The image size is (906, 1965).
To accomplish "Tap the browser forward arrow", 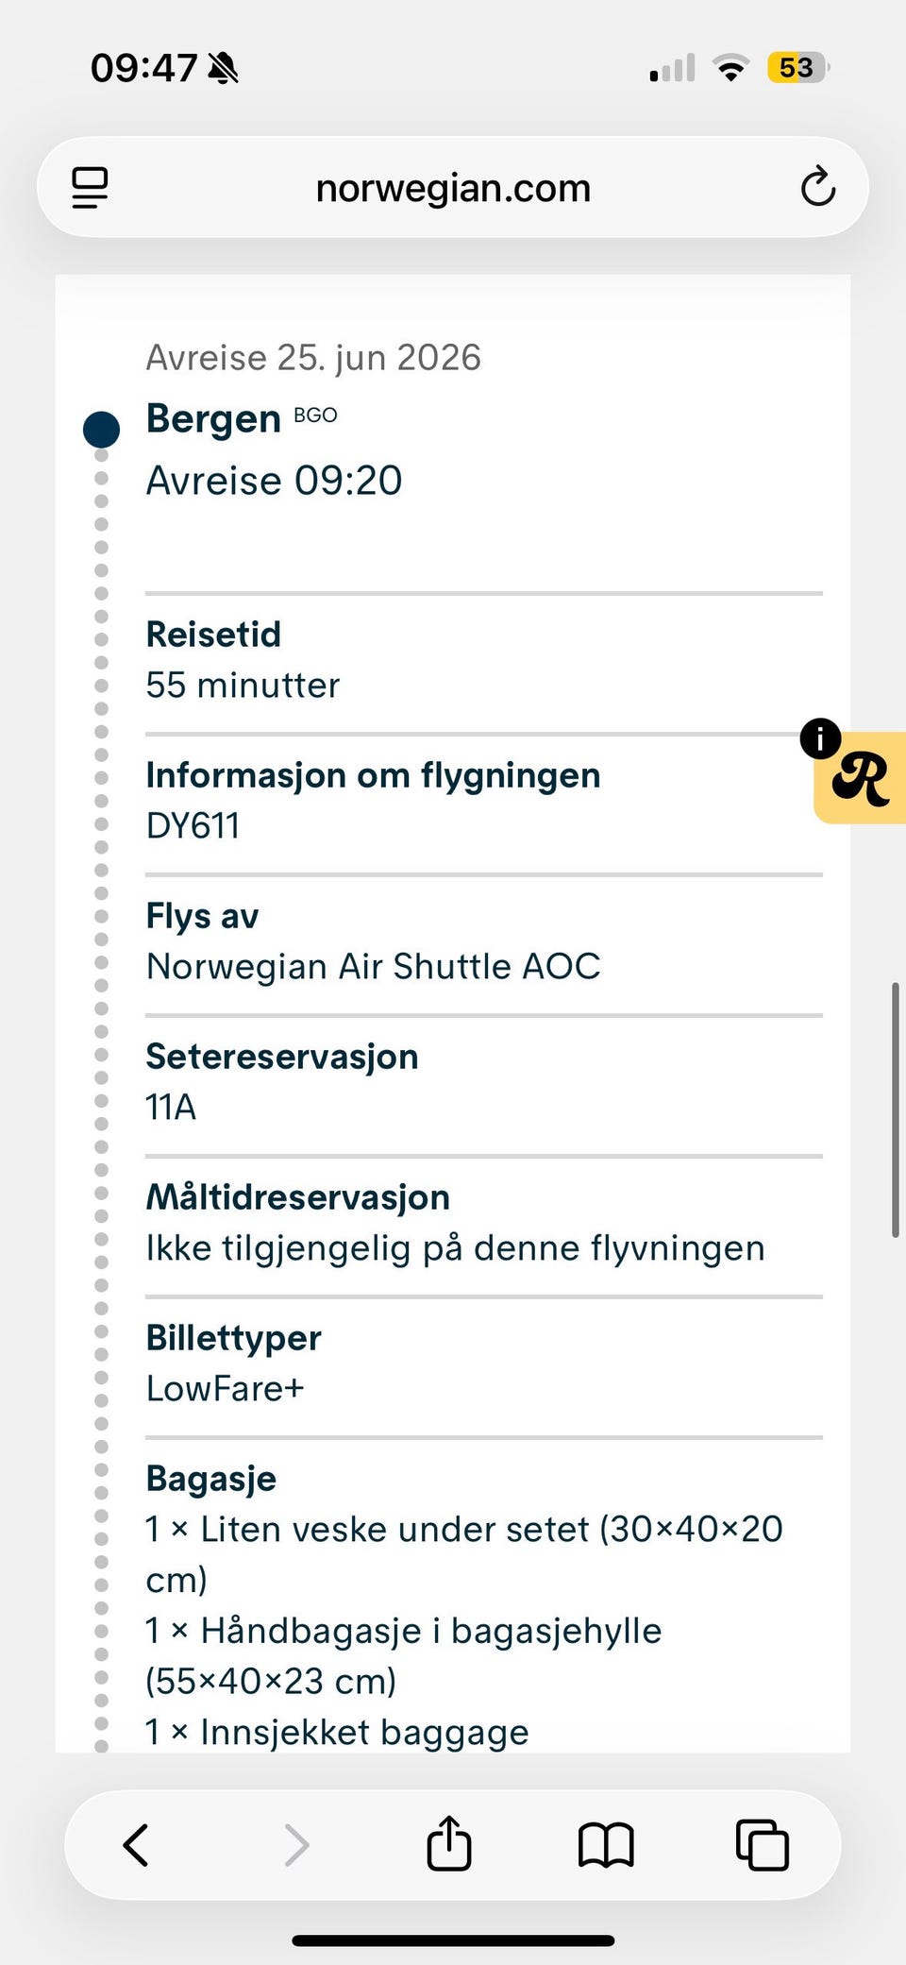I will click(296, 1844).
